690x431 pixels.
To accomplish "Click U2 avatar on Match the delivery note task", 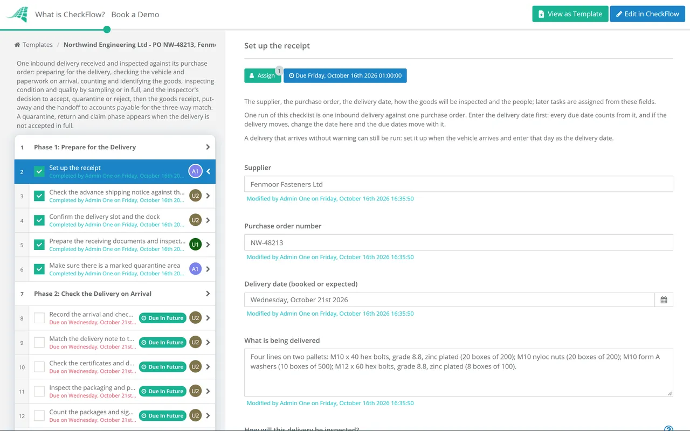I will click(x=195, y=342).
